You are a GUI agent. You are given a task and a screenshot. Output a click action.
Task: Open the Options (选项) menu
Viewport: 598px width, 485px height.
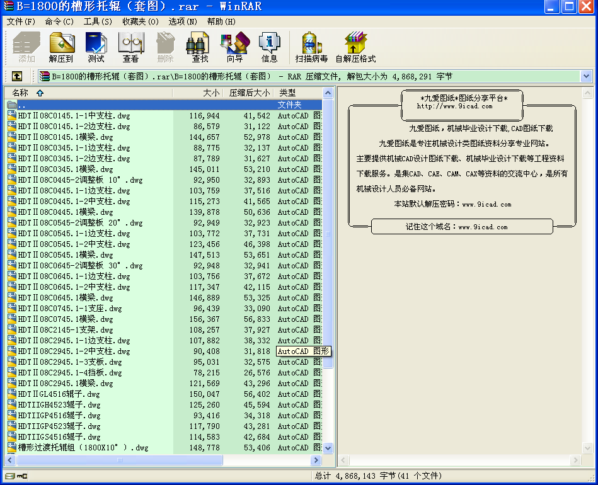coord(183,22)
